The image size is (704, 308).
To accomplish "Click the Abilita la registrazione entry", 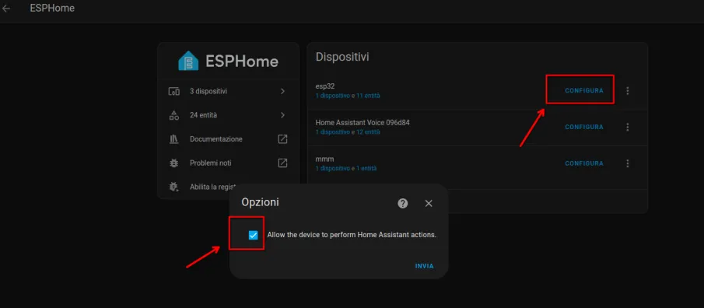I will point(228,187).
